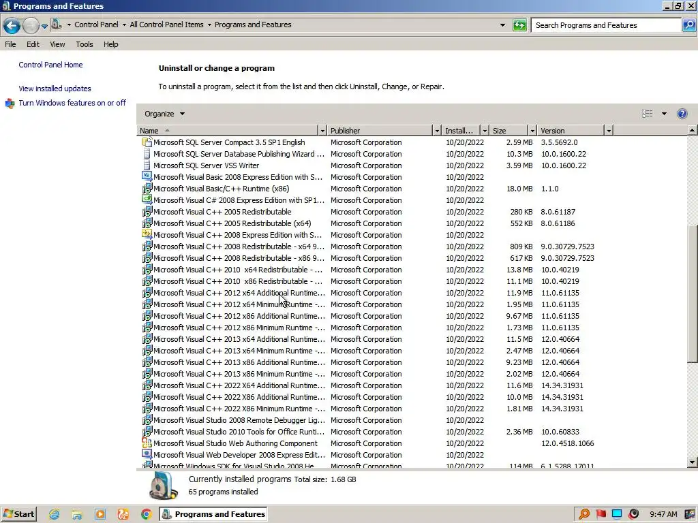Click the Forward navigation arrow button
698x523 pixels.
[31, 25]
